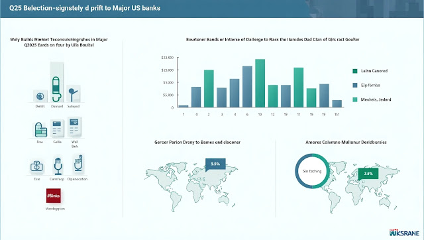Click the KSRANE logo in the corner
The height and width of the screenshot is (240, 424).
404,233
